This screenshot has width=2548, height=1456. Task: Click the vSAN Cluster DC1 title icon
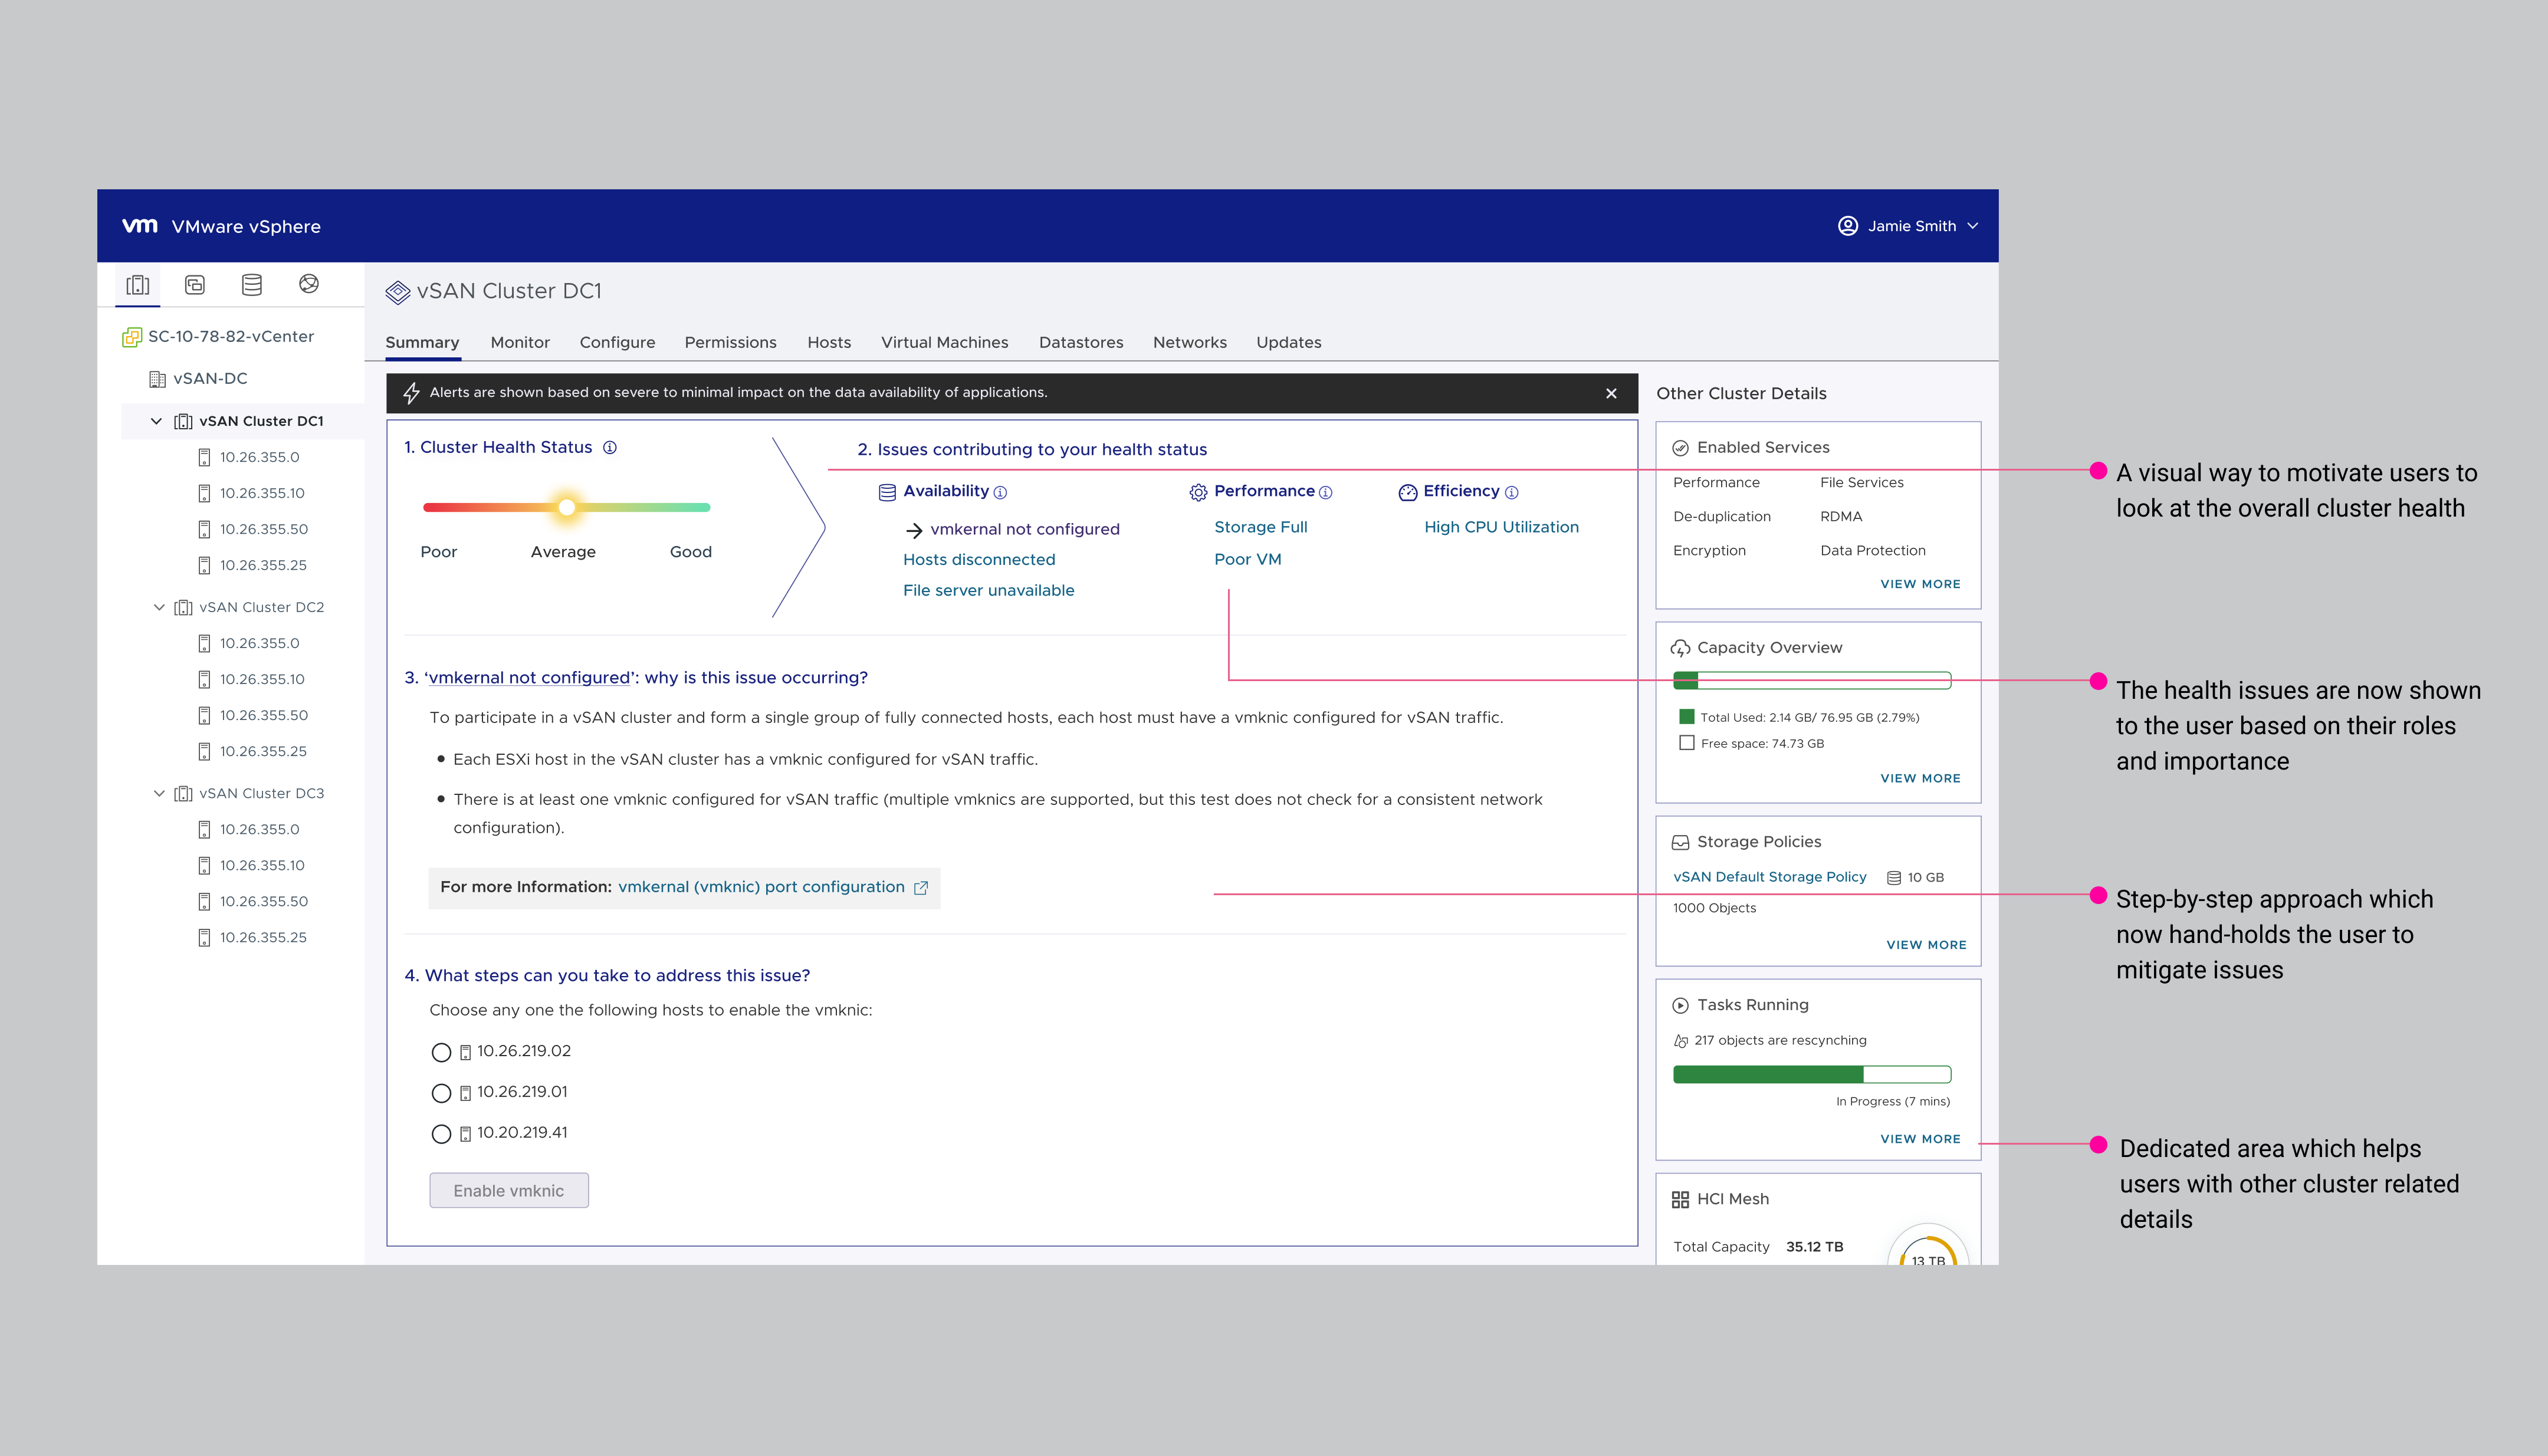click(398, 292)
